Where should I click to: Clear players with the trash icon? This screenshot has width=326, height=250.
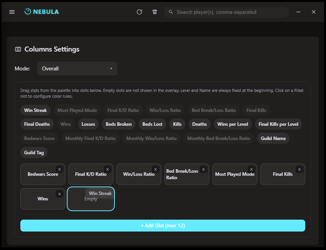(x=155, y=12)
